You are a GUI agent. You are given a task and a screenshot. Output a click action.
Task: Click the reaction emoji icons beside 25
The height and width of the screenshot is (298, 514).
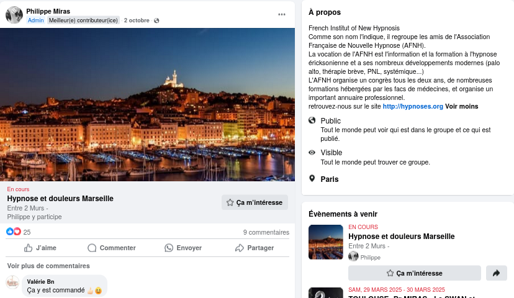pyautogui.click(x=14, y=232)
